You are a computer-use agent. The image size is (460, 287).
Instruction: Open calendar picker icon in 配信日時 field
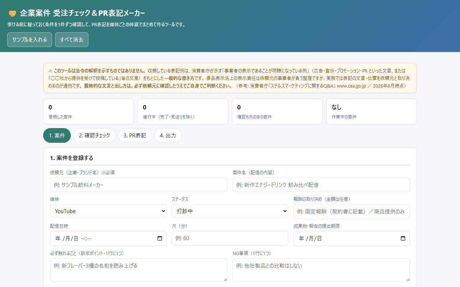160,238
